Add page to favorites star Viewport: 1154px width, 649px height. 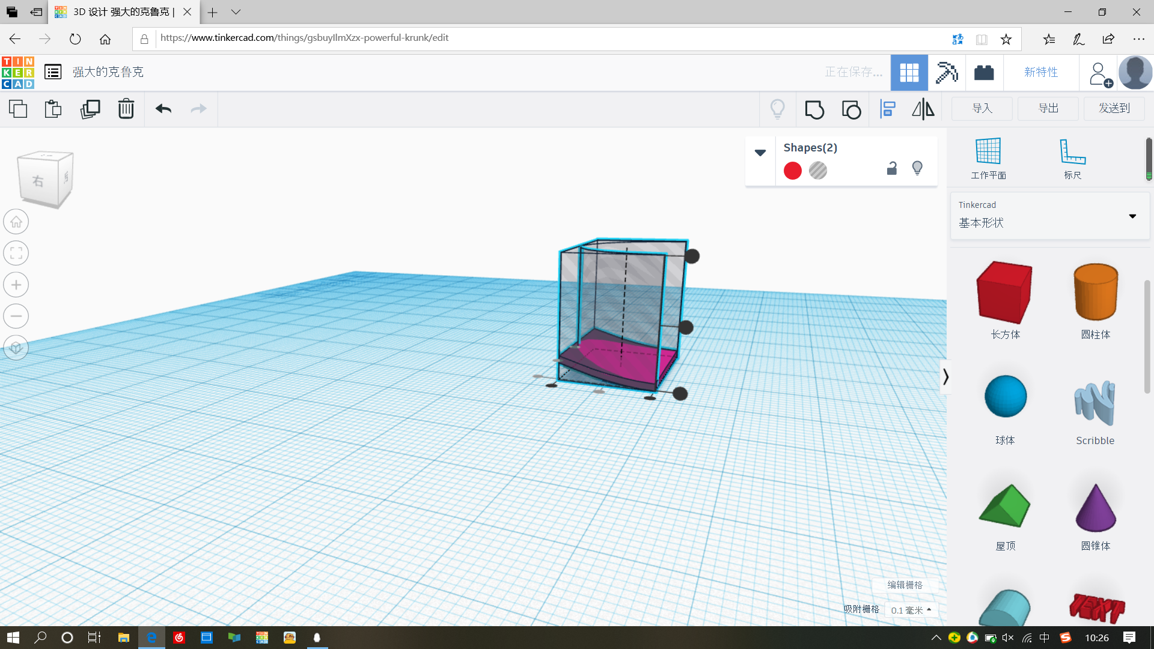pyautogui.click(x=1006, y=39)
